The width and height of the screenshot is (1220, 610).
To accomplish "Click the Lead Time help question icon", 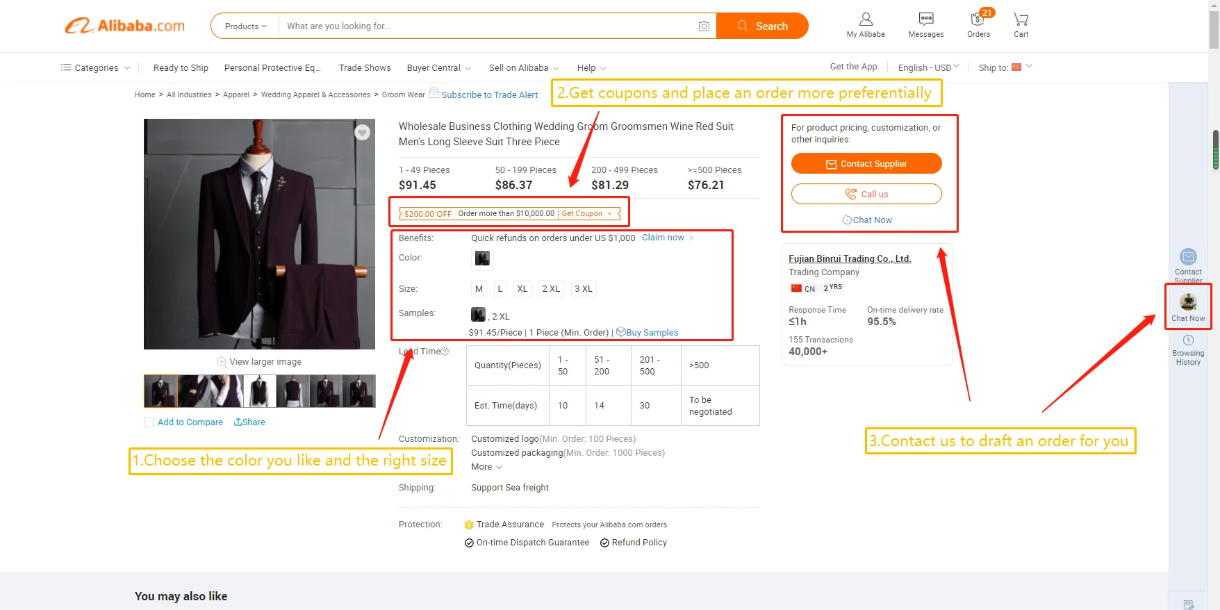I will tap(445, 352).
